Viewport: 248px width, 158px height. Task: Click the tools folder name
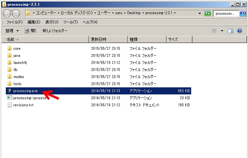(x=17, y=84)
